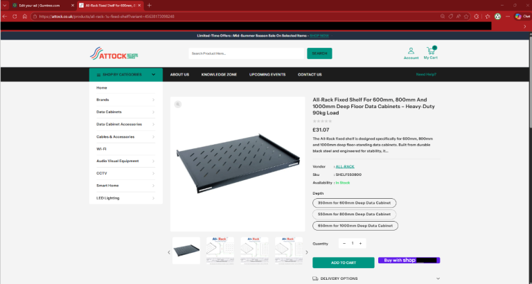
Task: Open My Cart icon
Action: click(431, 51)
